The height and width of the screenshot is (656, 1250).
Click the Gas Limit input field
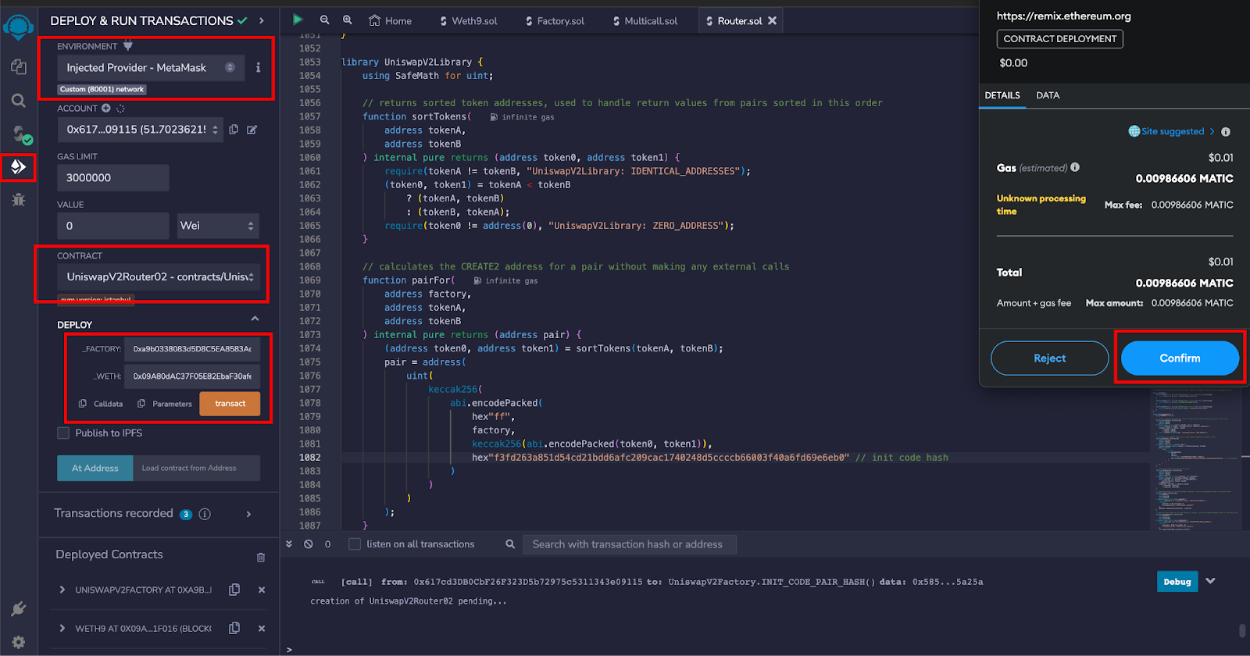pyautogui.click(x=113, y=178)
